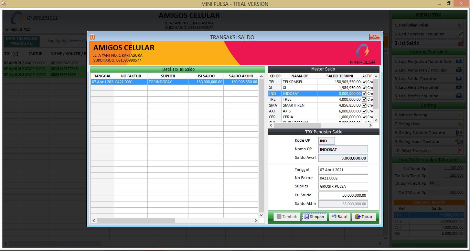Select the AXIS operator name cell
Viewport: 470px width, 251px height.
click(x=300, y=111)
